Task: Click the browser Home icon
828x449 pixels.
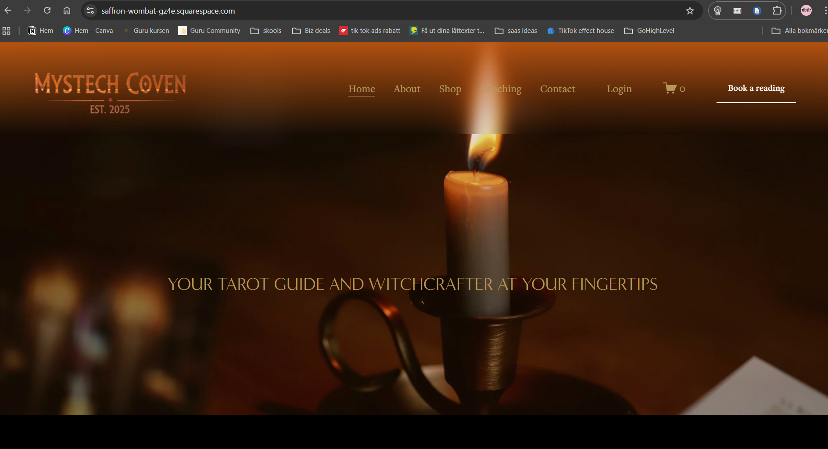Action: [67, 10]
